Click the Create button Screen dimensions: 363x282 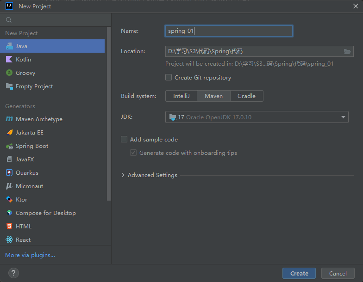(x=299, y=274)
